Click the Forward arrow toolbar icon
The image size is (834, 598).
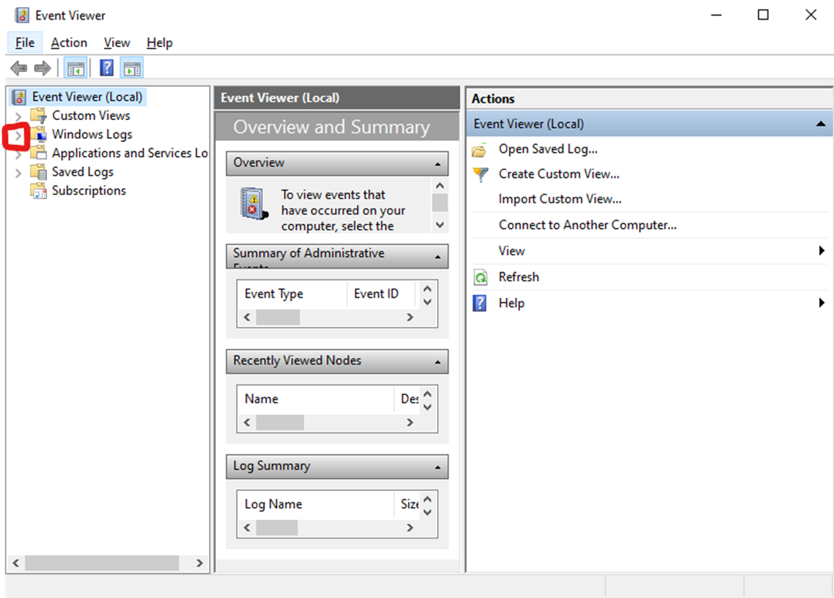[x=43, y=68]
